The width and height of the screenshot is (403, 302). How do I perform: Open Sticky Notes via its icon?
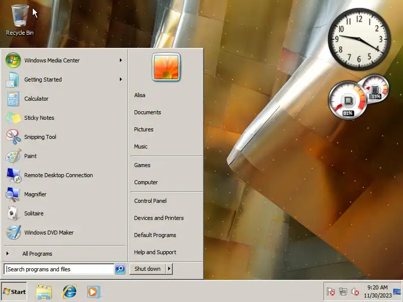click(13, 118)
